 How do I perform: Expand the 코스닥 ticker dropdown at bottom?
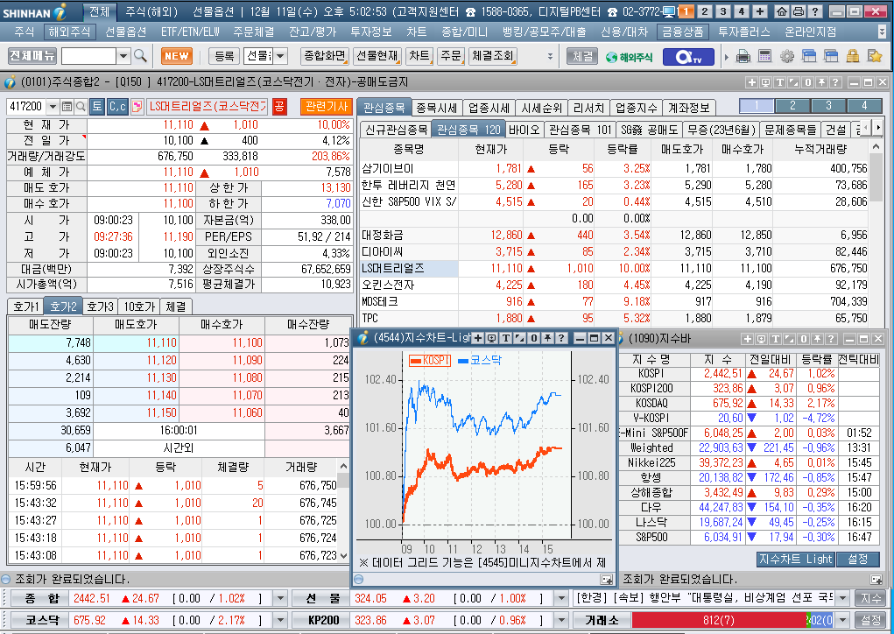280,620
